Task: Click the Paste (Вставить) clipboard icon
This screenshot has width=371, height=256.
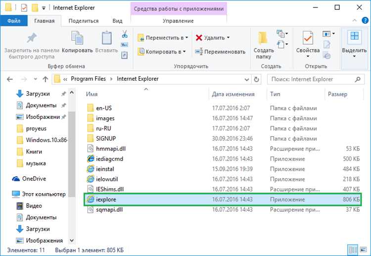Action: [x=106, y=38]
